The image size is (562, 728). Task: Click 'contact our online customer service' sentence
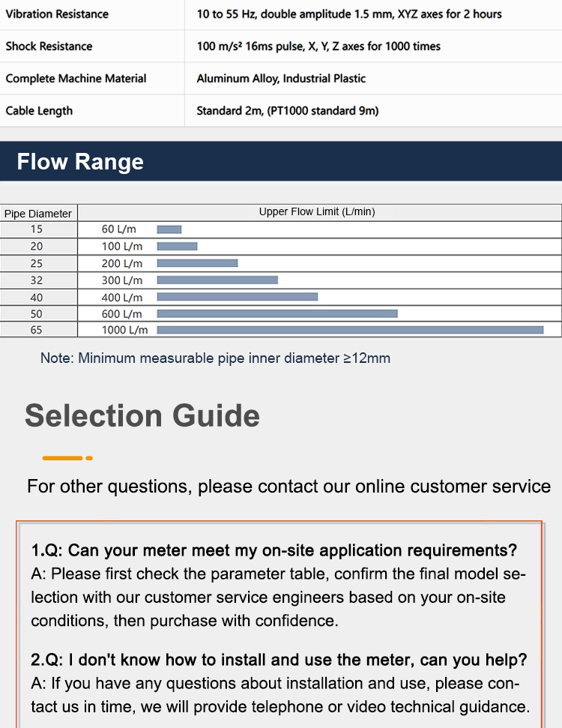coord(288,486)
